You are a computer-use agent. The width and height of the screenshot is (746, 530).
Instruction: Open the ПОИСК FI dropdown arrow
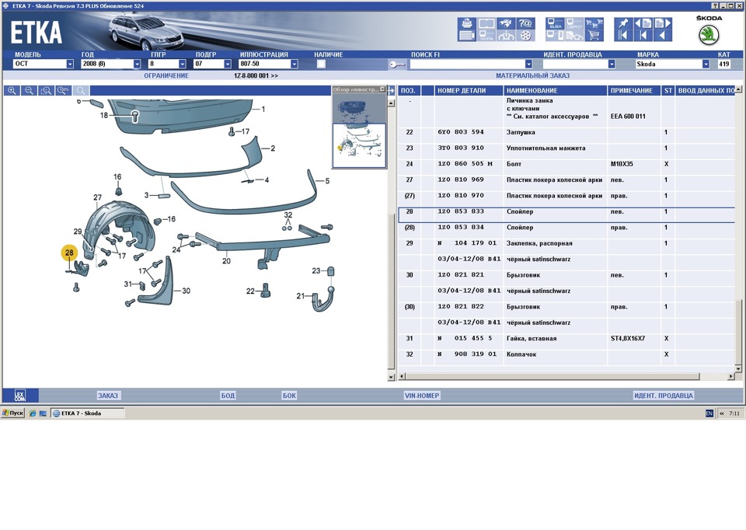[x=528, y=64]
